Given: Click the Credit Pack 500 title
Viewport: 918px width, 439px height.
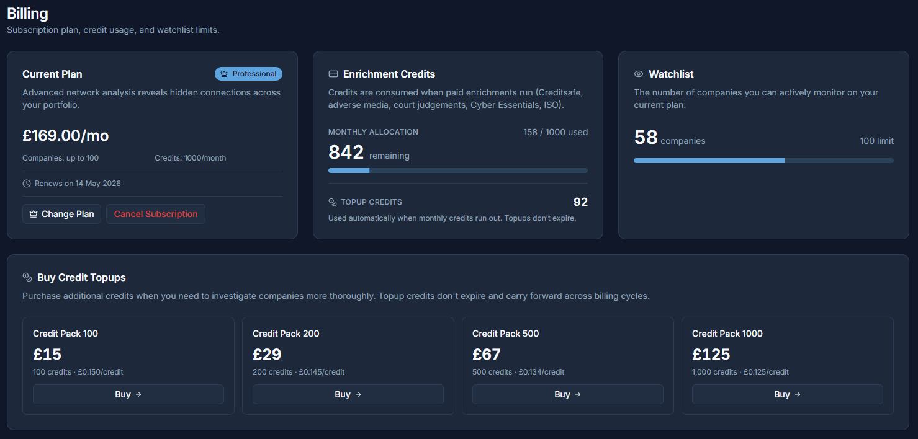Looking at the screenshot, I should [505, 334].
